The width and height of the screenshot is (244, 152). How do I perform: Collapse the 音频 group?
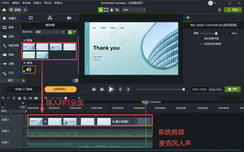pos(24,63)
